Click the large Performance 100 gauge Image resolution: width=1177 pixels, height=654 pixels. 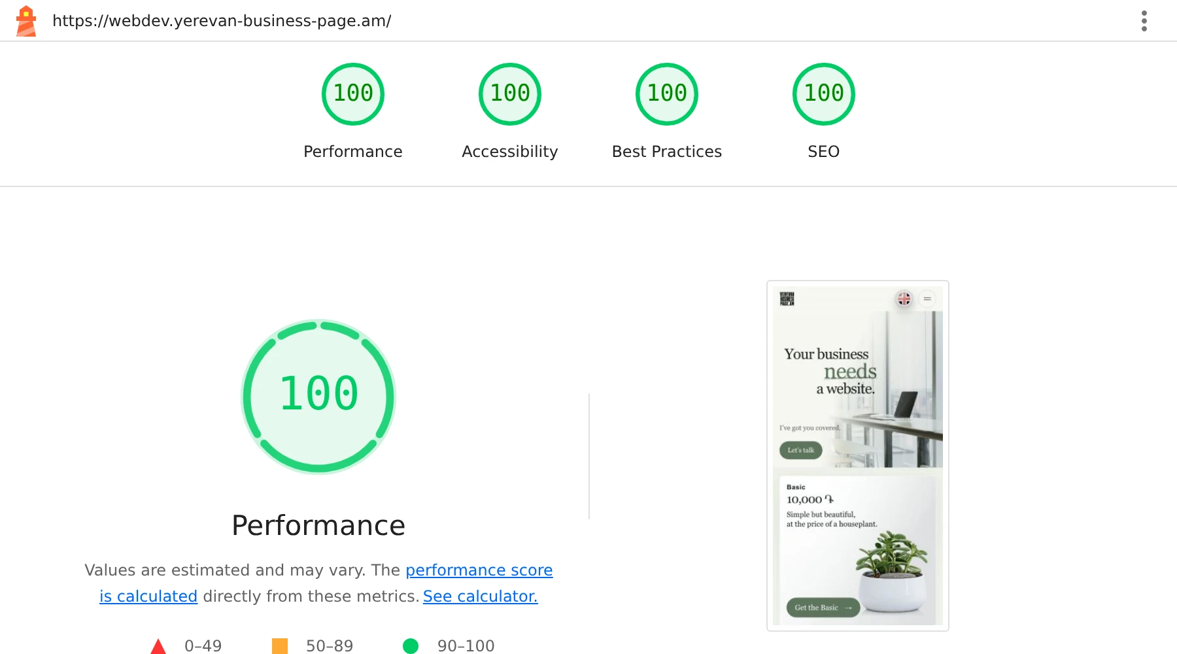coord(318,396)
